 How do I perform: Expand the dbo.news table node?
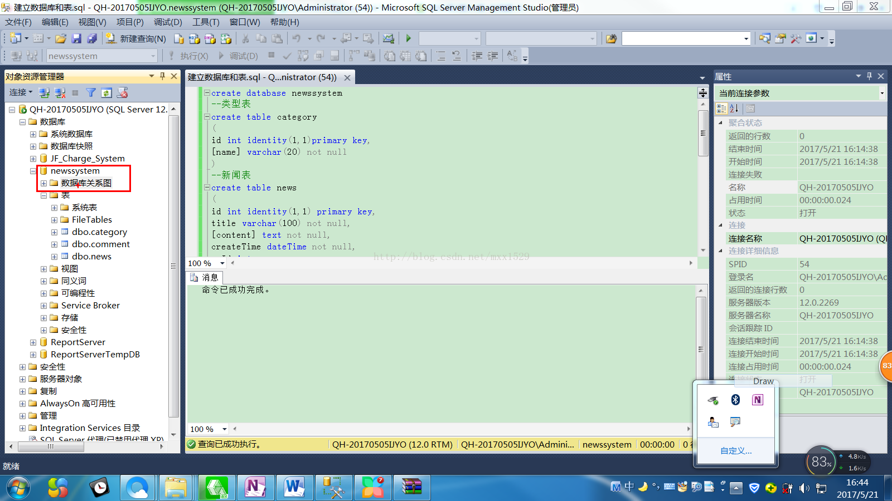click(54, 257)
